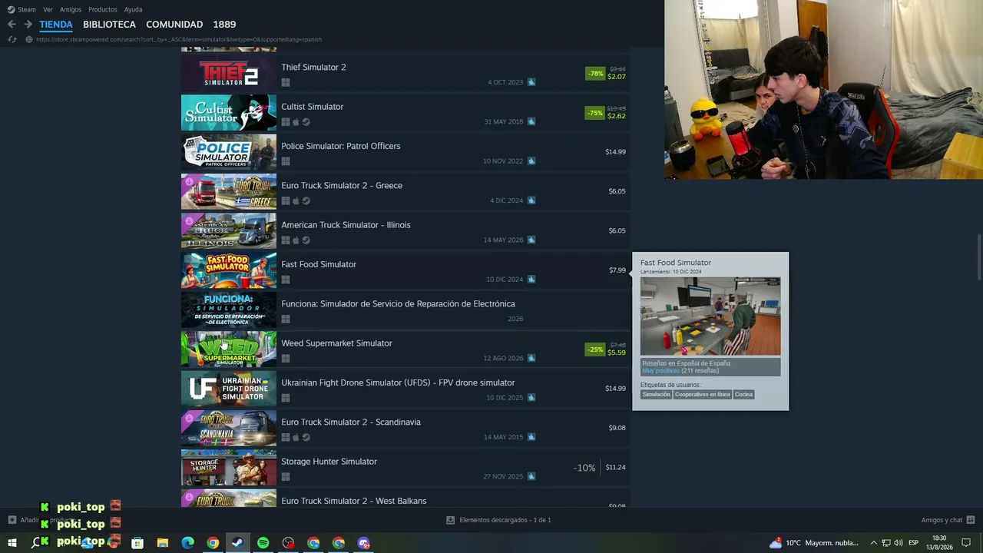
Task: Open Storage Hunter Simulator title
Action: click(329, 462)
